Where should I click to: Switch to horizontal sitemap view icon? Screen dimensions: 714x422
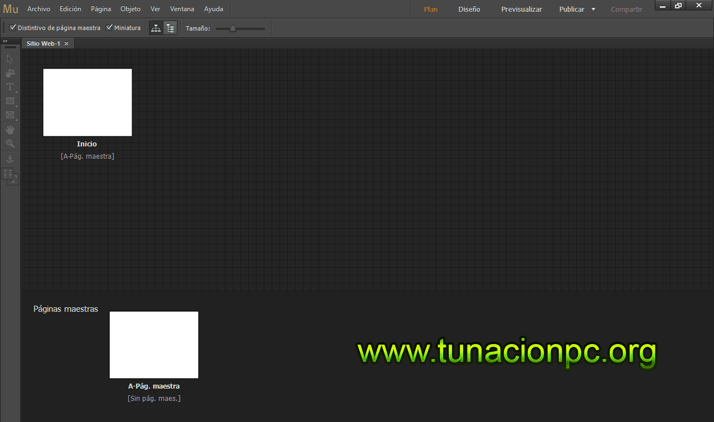pos(156,28)
